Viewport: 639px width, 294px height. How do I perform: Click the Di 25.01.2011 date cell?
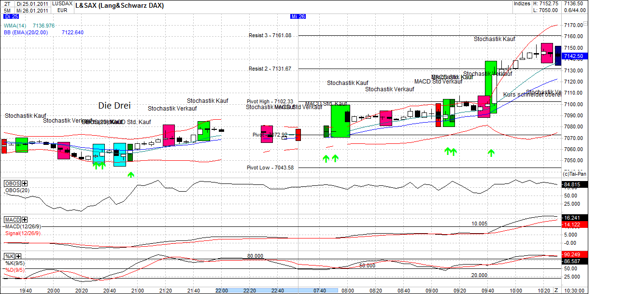point(32,4)
